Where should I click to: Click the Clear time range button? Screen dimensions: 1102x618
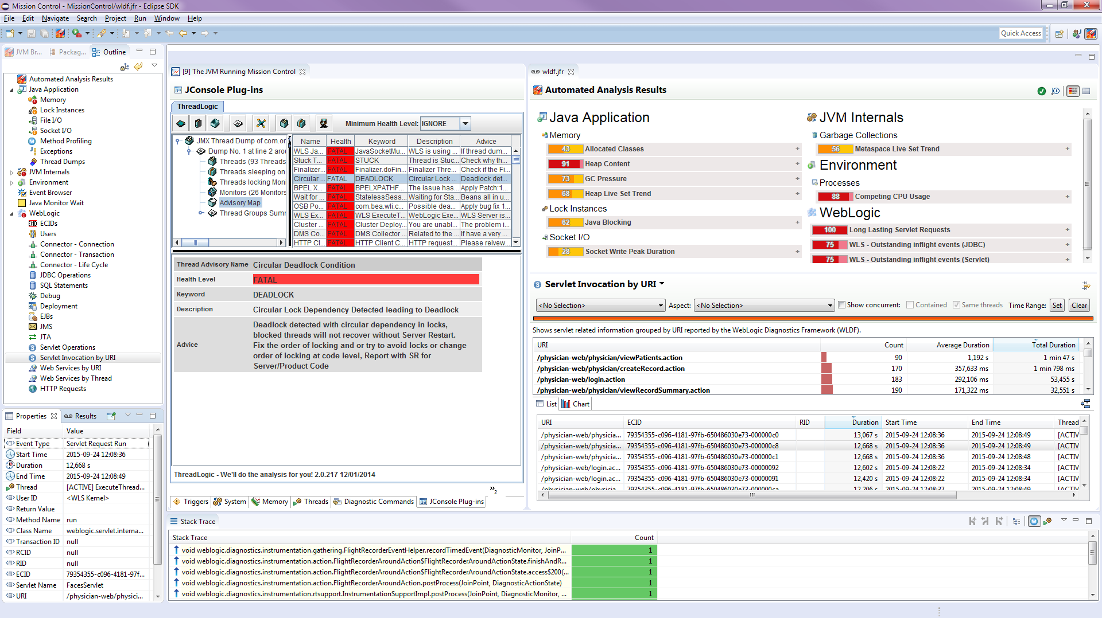1079,306
